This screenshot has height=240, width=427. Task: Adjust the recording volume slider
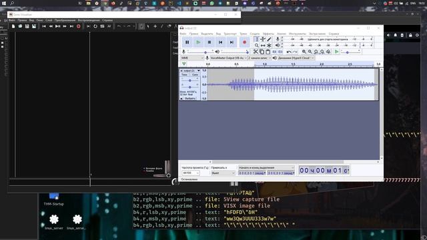(x=201, y=52)
